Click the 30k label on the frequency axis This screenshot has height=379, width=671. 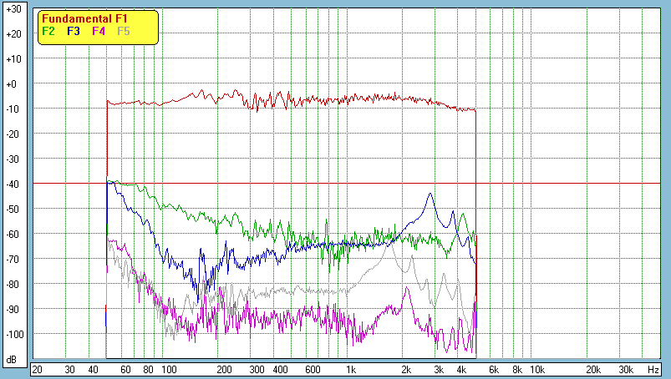[626, 369]
